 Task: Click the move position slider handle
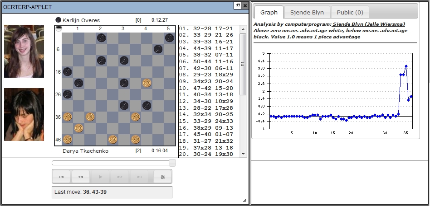172,163
